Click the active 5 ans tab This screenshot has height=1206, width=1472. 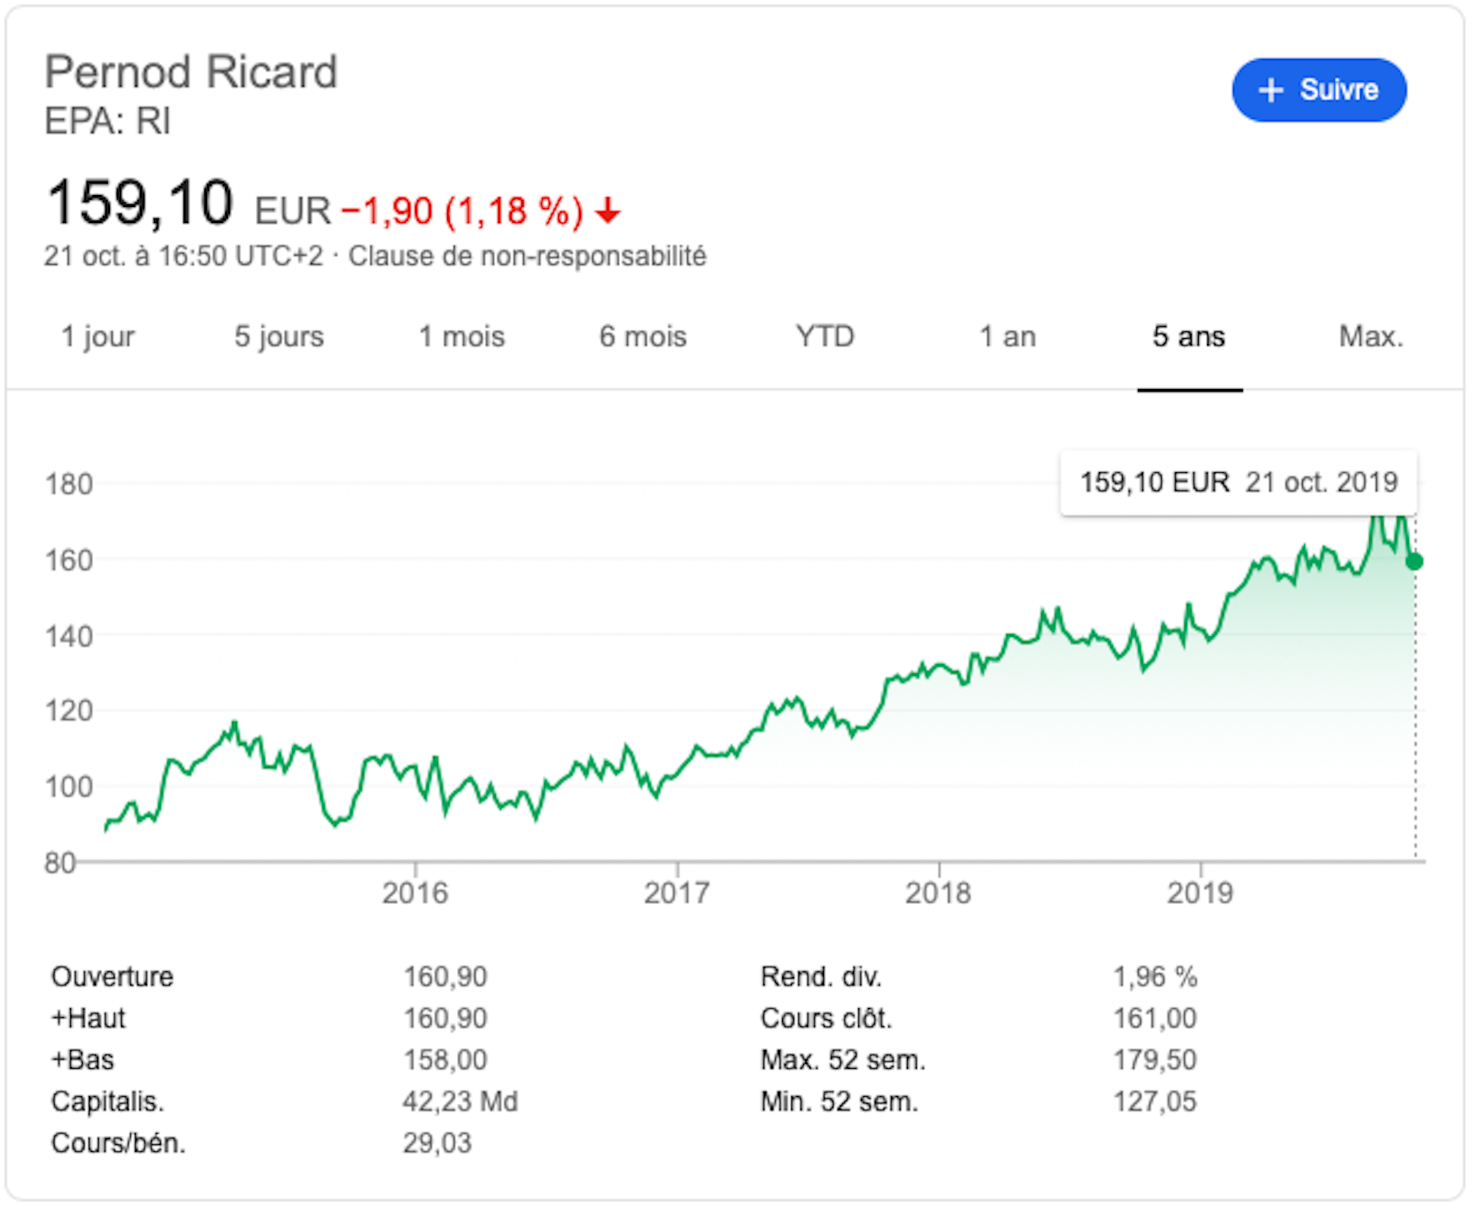coord(1189,337)
